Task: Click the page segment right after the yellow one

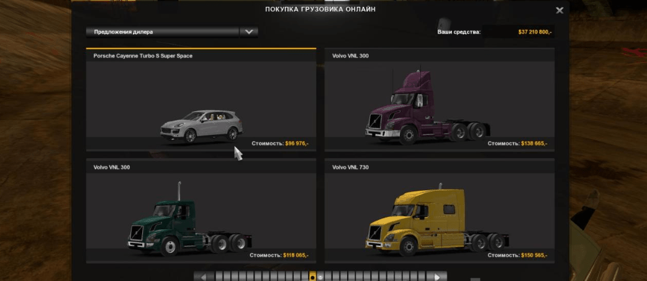Action: click(320, 277)
